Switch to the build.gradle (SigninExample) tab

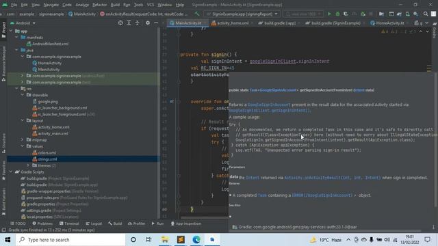pyautogui.click(x=333, y=23)
